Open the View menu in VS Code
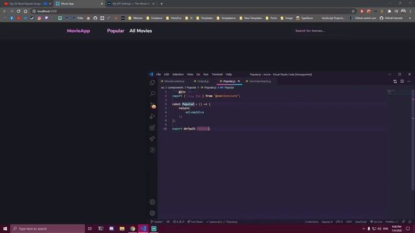This screenshot has width=415, height=233. pos(190,74)
